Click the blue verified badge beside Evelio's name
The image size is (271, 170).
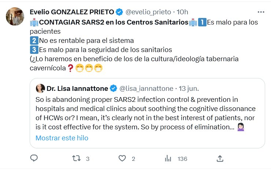click(119, 12)
